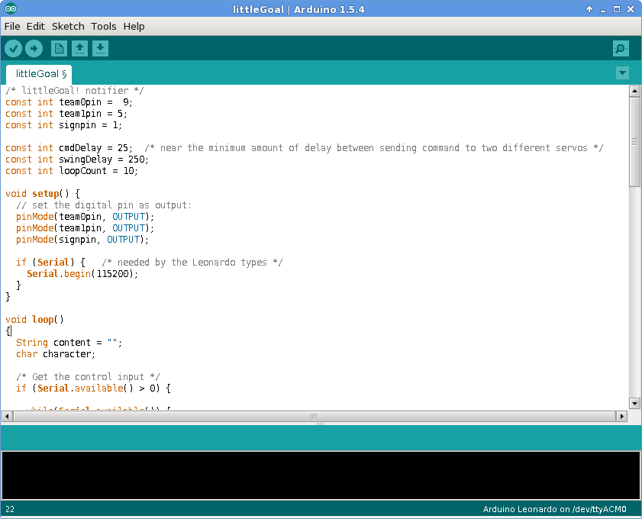Viewport: 642px width, 519px height.
Task: Open the Help menu
Action: (x=134, y=26)
